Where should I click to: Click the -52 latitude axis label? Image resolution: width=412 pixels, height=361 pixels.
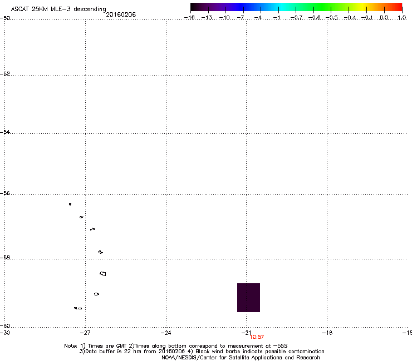pos(5,74)
